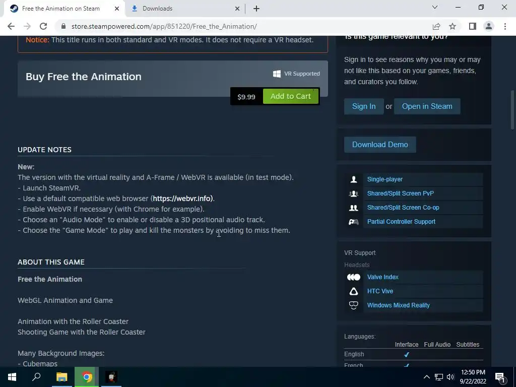Click the VR Supported label
The height and width of the screenshot is (387, 516).
(302, 74)
